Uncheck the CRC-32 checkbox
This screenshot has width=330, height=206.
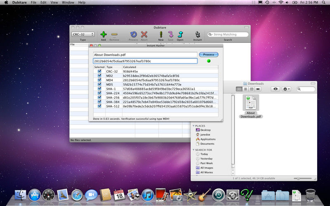99,71
